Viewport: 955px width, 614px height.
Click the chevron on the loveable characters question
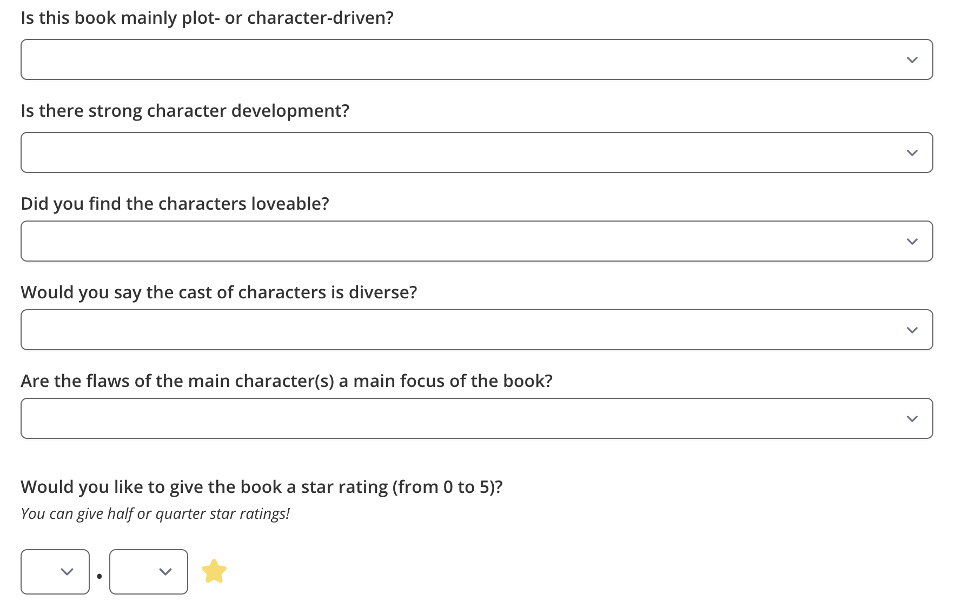[x=912, y=241]
